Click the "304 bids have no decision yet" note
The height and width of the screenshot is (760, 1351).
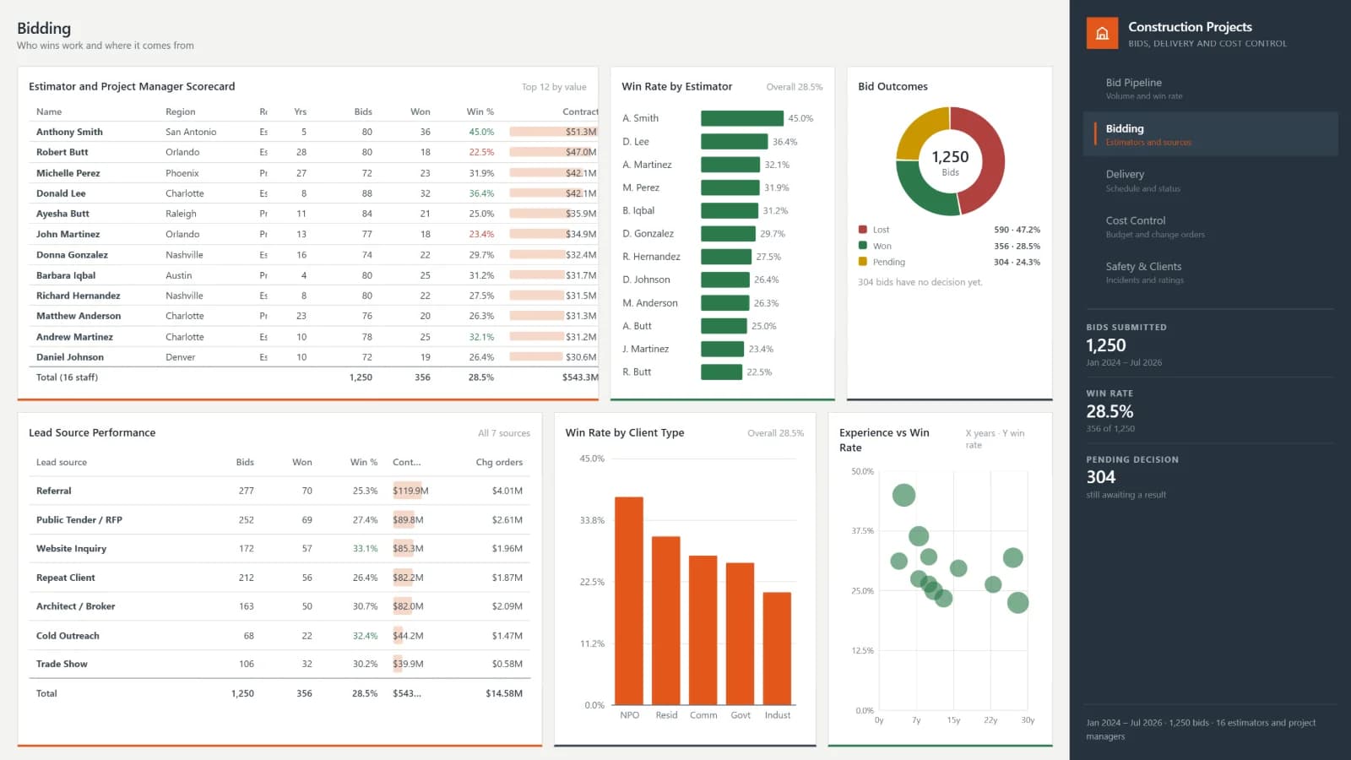coord(920,282)
